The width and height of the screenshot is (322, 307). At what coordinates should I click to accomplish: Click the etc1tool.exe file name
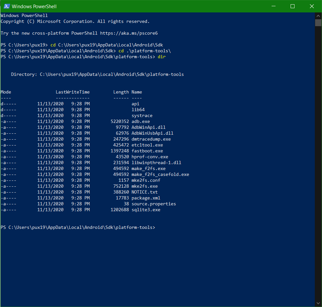click(147, 145)
